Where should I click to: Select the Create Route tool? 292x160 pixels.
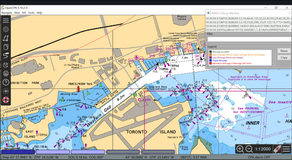(x=6, y=38)
